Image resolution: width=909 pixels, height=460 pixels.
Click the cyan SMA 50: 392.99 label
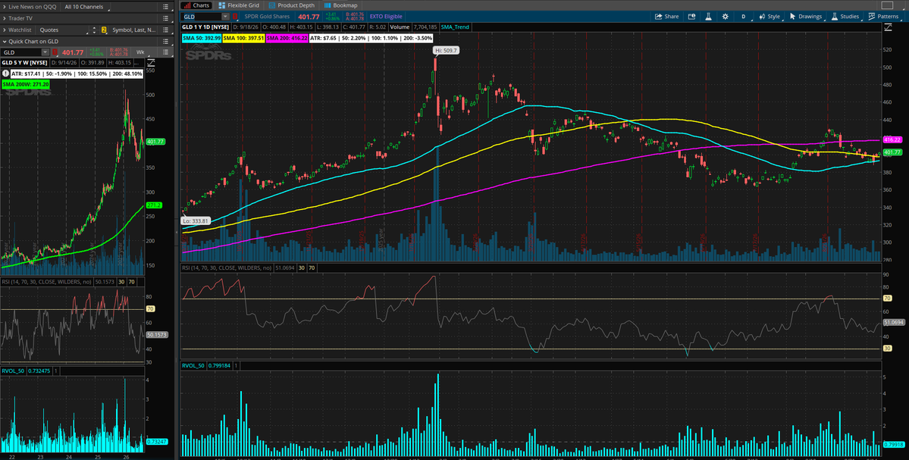click(x=202, y=38)
